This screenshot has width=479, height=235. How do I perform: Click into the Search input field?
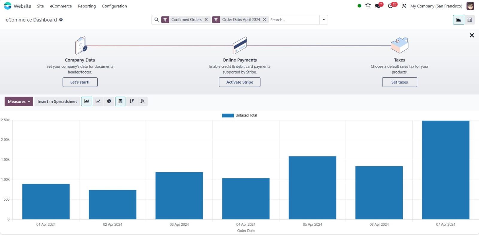pyautogui.click(x=294, y=20)
